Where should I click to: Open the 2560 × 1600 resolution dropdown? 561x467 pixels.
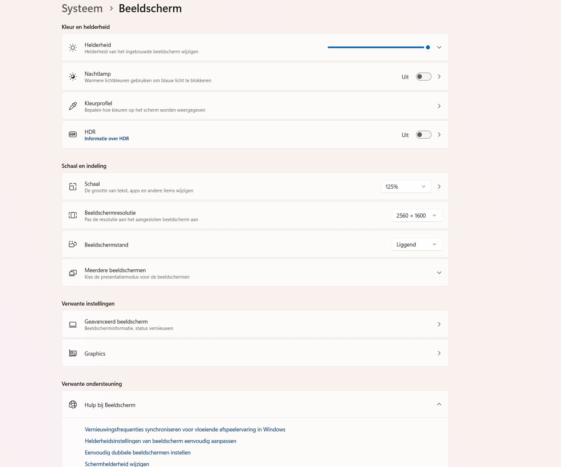coord(416,215)
